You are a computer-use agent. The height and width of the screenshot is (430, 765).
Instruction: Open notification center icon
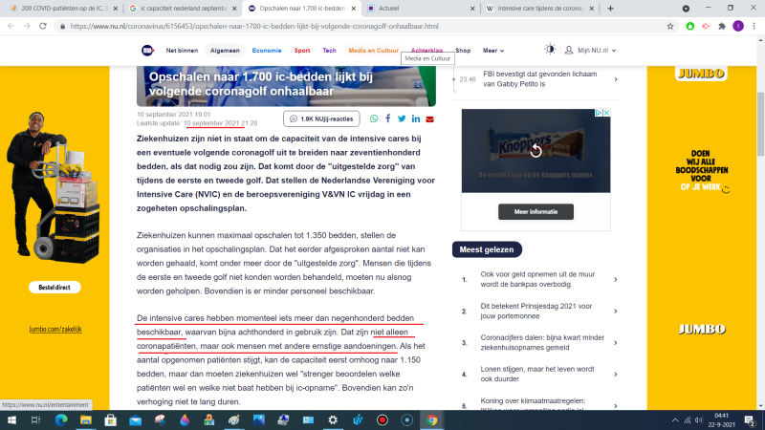coord(750,420)
